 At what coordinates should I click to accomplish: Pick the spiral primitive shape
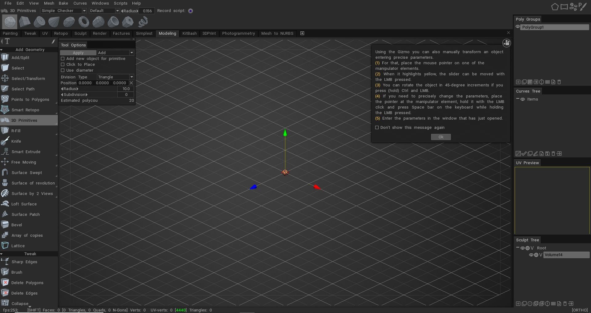[143, 22]
